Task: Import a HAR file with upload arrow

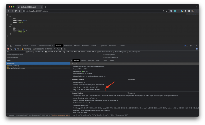Action: click(62, 49)
